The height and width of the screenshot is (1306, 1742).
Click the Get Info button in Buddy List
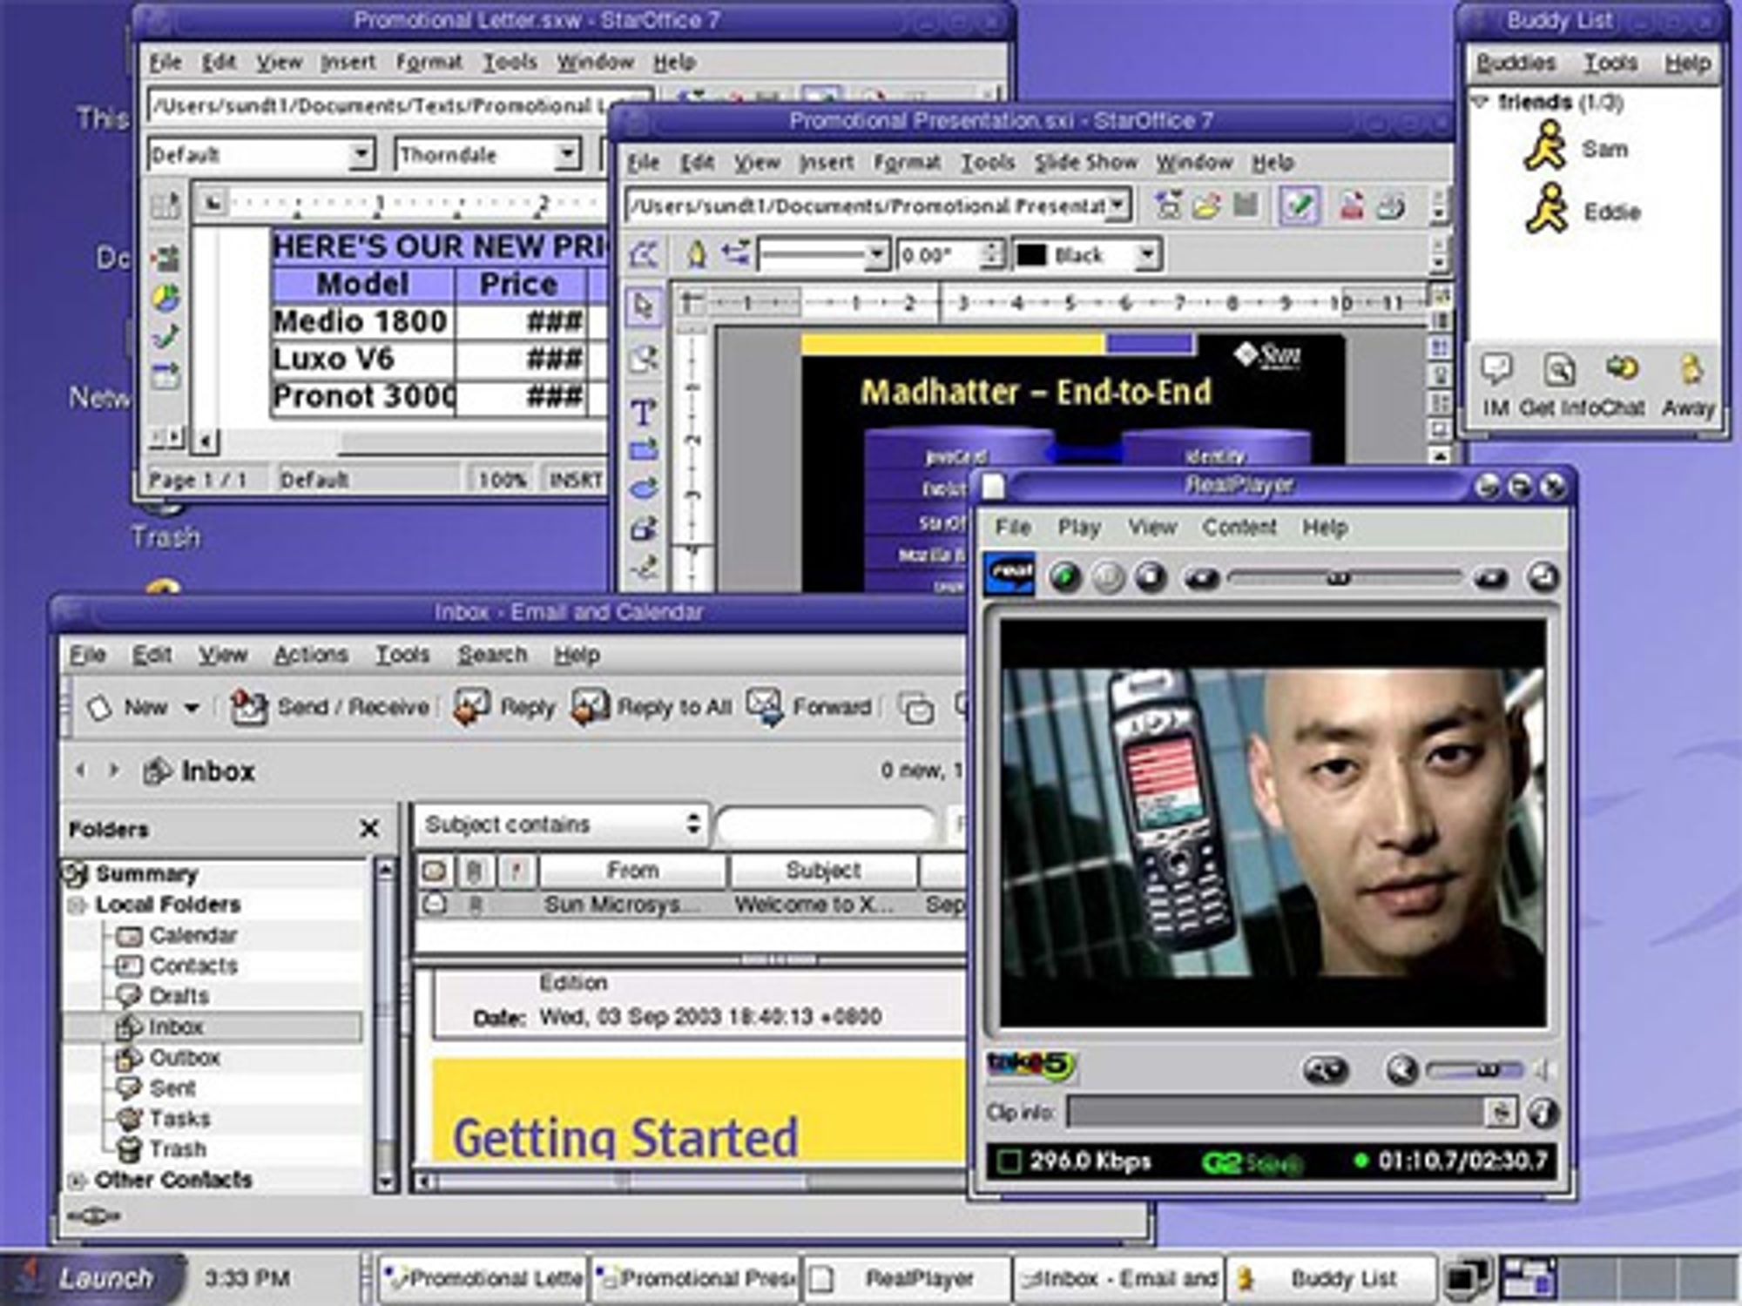coord(1559,386)
